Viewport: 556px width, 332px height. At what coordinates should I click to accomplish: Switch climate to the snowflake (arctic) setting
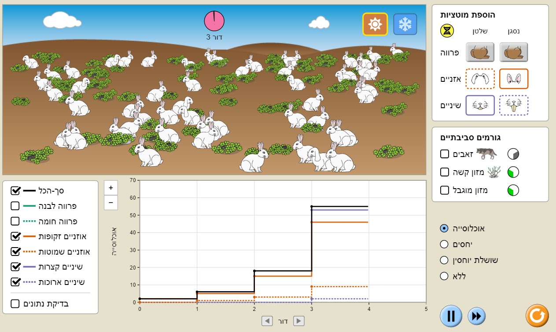click(405, 24)
